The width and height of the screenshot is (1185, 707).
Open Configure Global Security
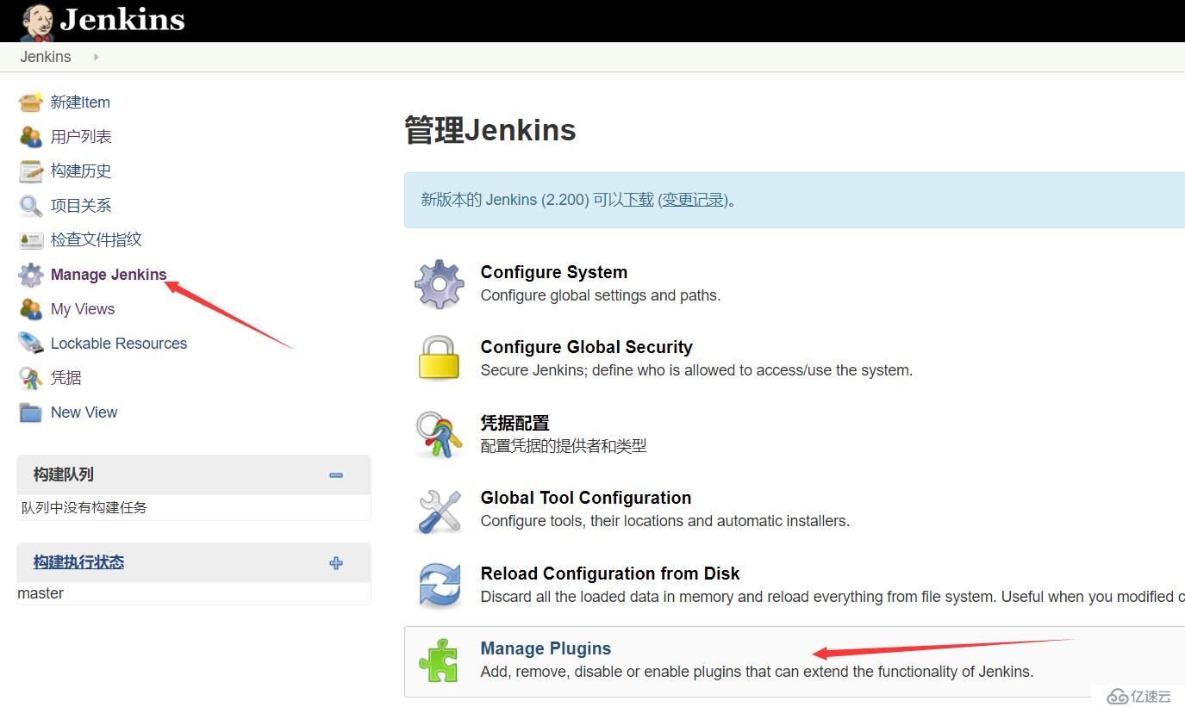tap(587, 347)
